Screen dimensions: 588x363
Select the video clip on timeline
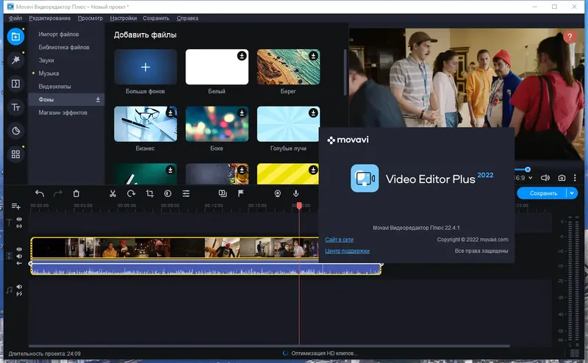175,248
